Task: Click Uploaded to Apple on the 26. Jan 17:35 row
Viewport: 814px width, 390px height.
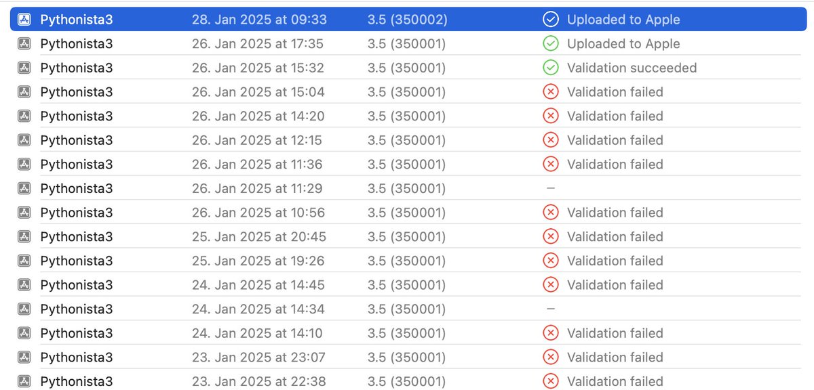Action: 623,44
